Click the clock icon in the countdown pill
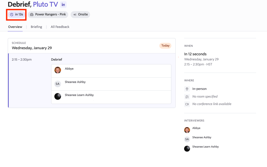 point(11,14)
